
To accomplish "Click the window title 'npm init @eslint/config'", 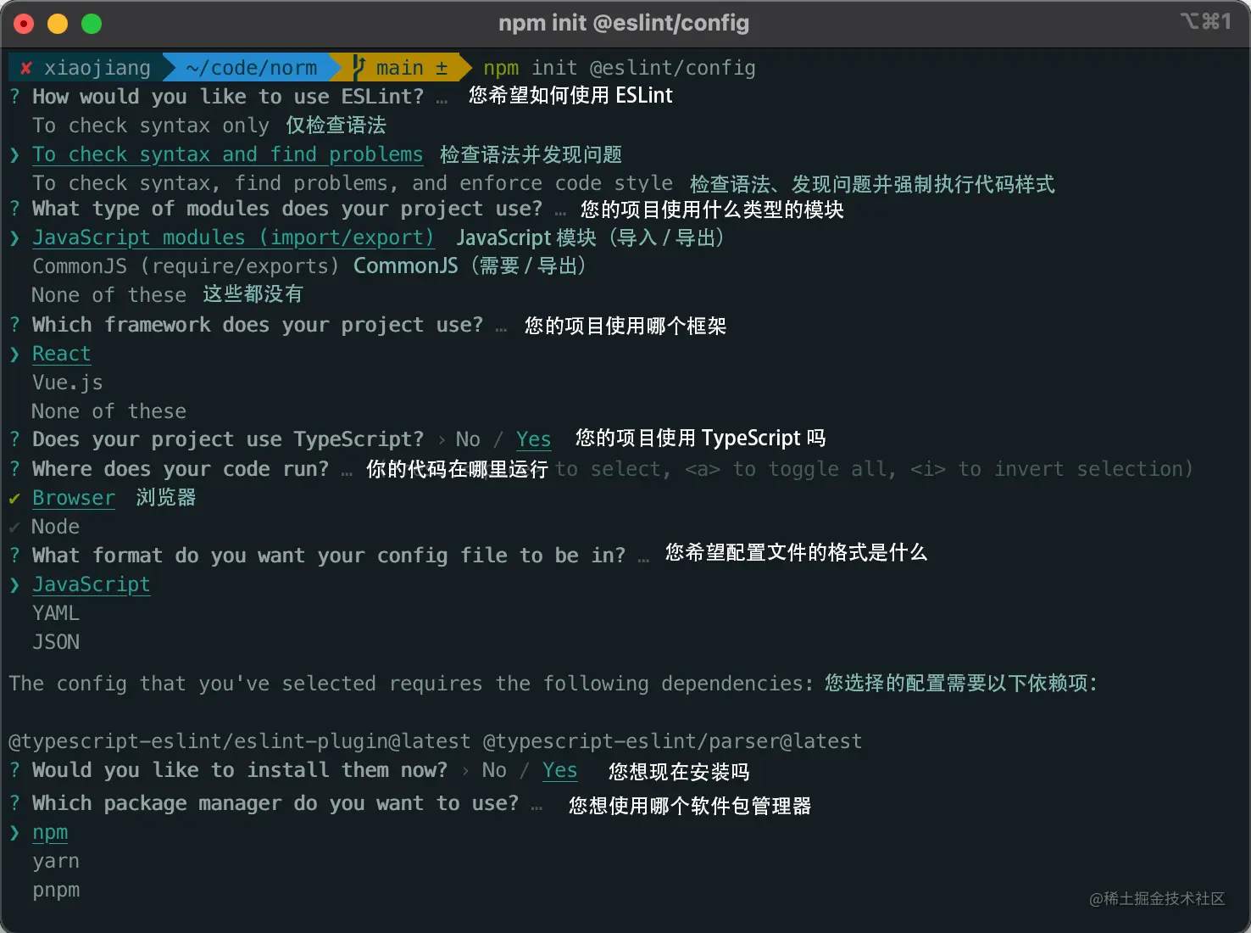I will [x=624, y=23].
